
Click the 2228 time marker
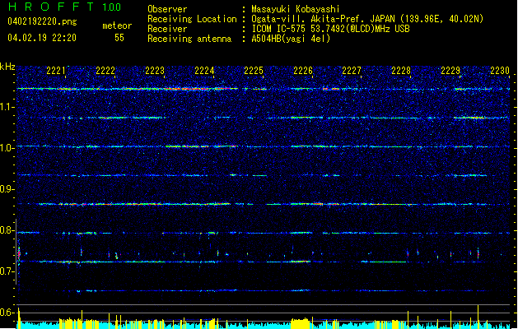click(401, 71)
